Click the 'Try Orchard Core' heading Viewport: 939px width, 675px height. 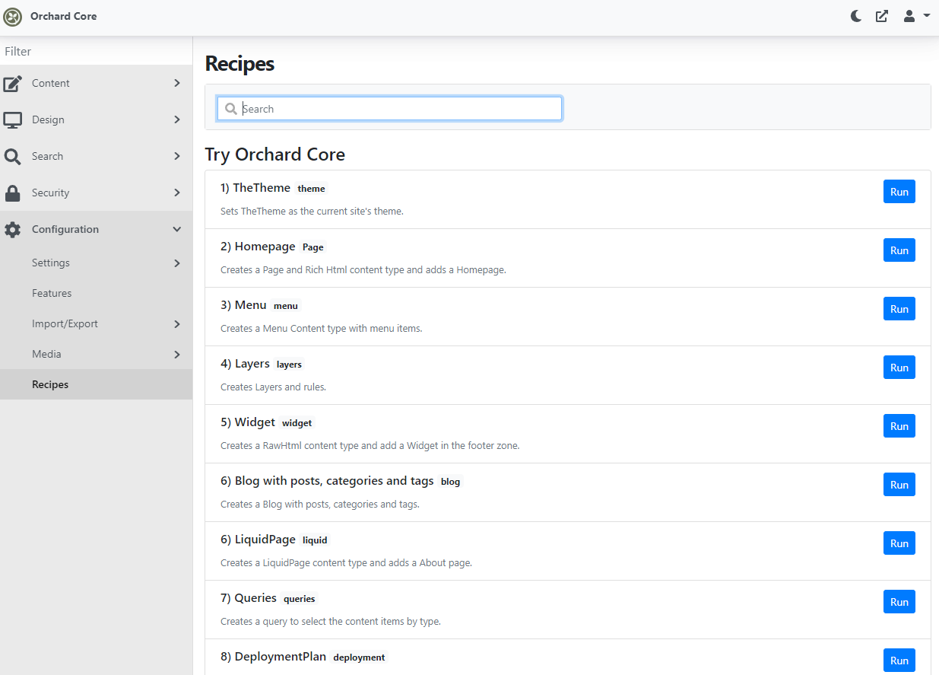(275, 154)
